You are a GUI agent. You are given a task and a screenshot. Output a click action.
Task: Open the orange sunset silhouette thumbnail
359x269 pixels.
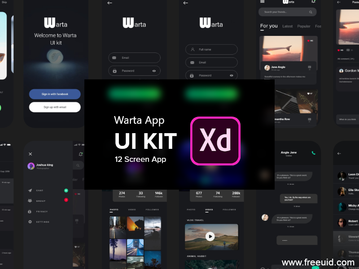(136, 227)
